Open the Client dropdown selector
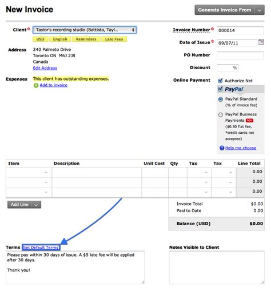Screen dimensions: 271x291 (x=85, y=30)
